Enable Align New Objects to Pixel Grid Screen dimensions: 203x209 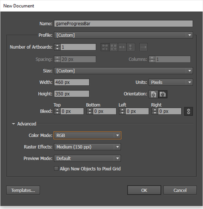click(56, 169)
